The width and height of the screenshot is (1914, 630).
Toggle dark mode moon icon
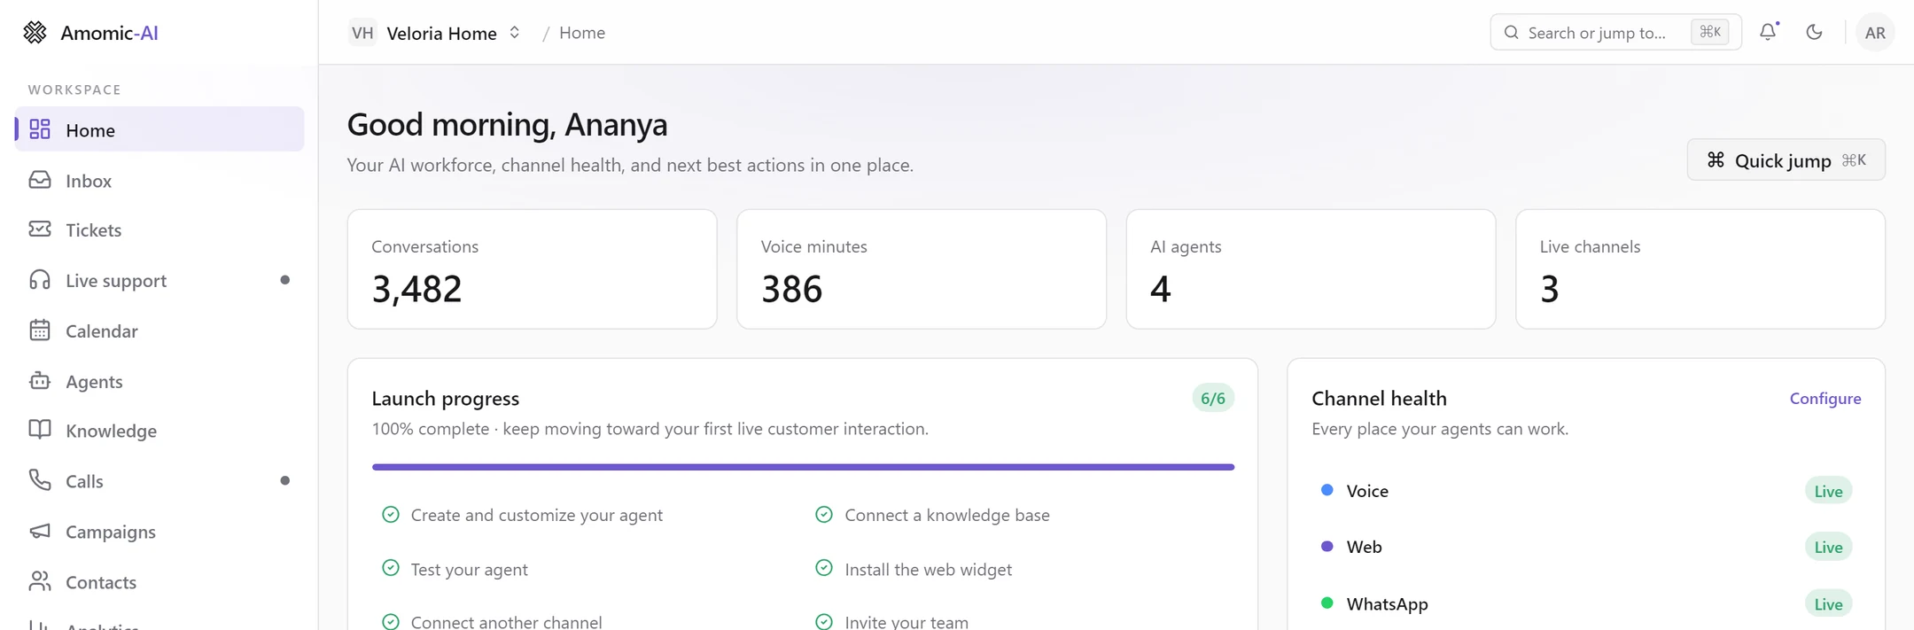[x=1814, y=32]
